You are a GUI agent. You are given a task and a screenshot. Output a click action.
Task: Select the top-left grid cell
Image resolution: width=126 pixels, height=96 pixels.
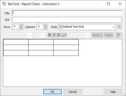click(16, 42)
